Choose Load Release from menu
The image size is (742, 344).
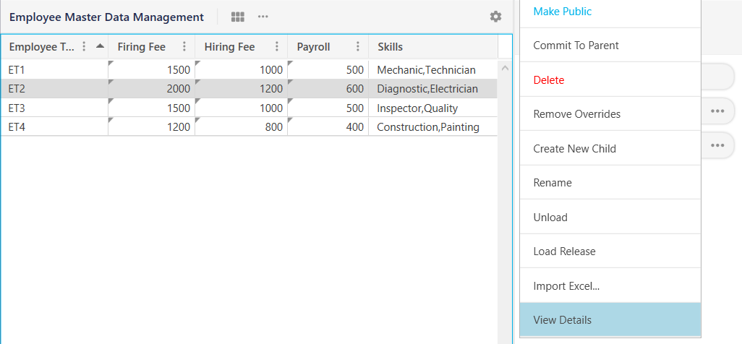pyautogui.click(x=610, y=251)
